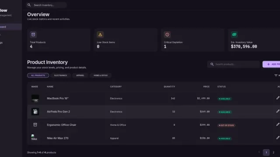Sort by the Quantity column header

pos(169,87)
